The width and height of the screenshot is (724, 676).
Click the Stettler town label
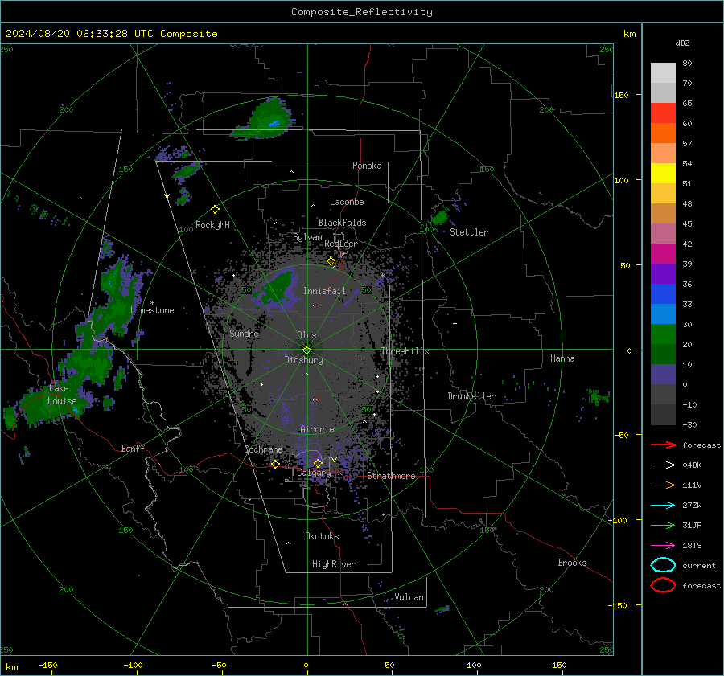point(469,232)
